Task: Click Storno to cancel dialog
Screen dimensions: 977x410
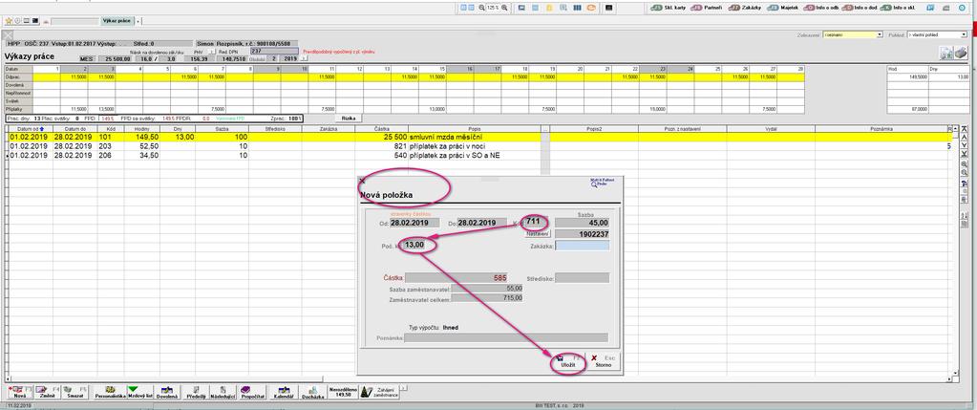Action: pyautogui.click(x=602, y=362)
